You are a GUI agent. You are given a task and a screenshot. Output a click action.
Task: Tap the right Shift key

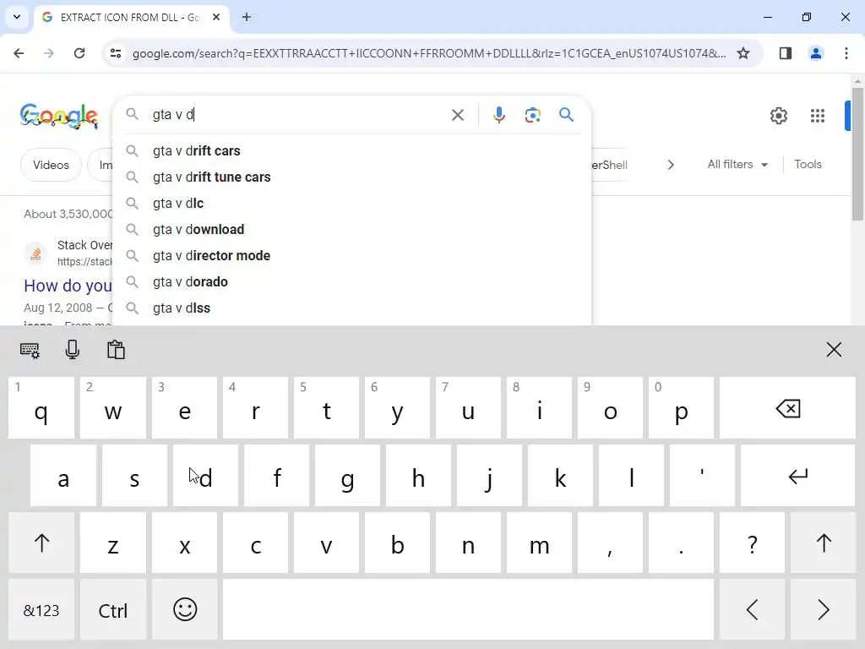[823, 543]
